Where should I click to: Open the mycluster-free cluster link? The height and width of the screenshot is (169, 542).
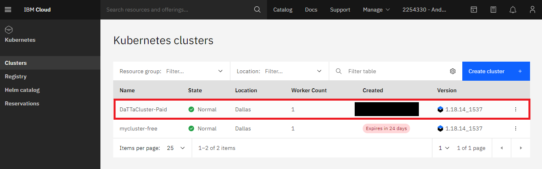tap(138, 128)
